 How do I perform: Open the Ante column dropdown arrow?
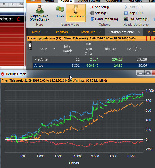[x=54, y=49]
